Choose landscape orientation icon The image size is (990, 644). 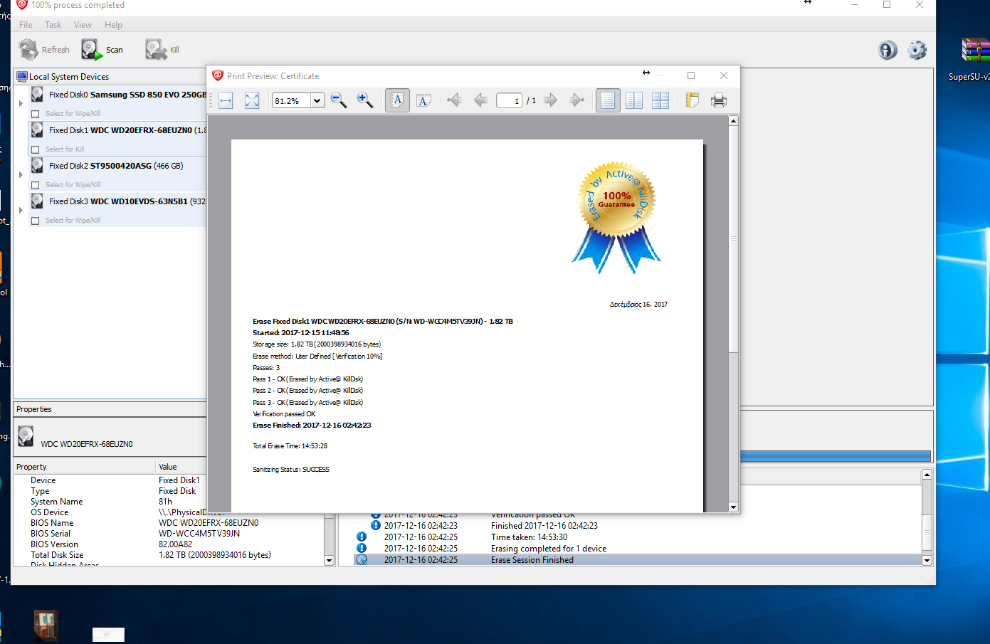point(424,100)
